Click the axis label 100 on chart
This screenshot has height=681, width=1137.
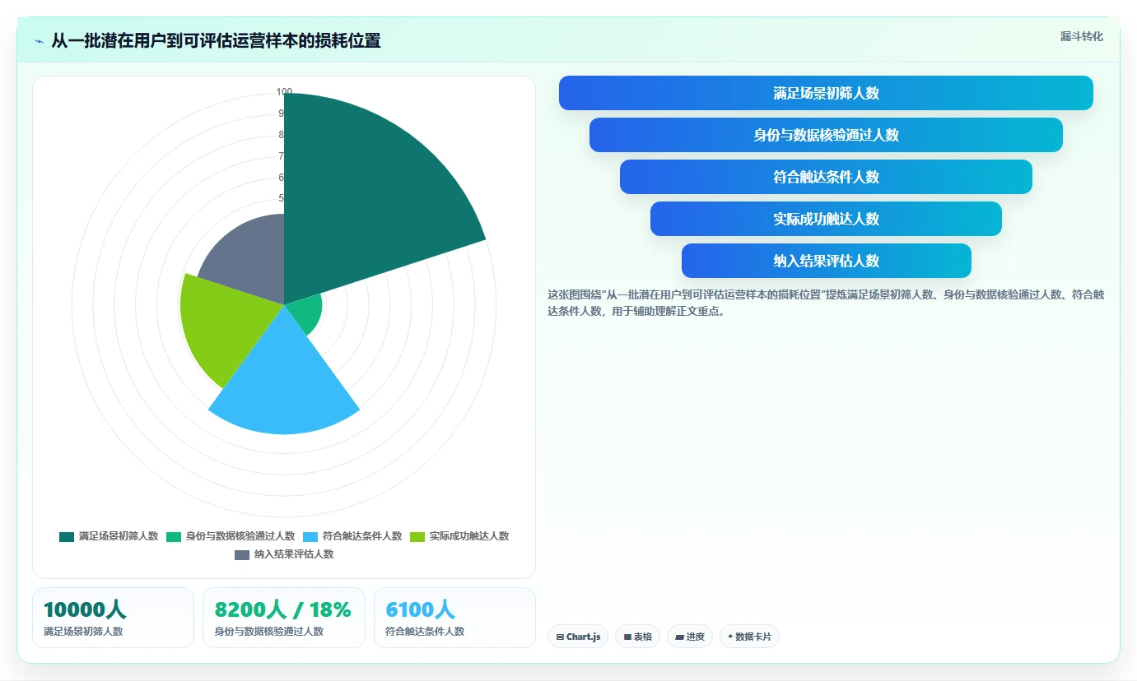284,92
